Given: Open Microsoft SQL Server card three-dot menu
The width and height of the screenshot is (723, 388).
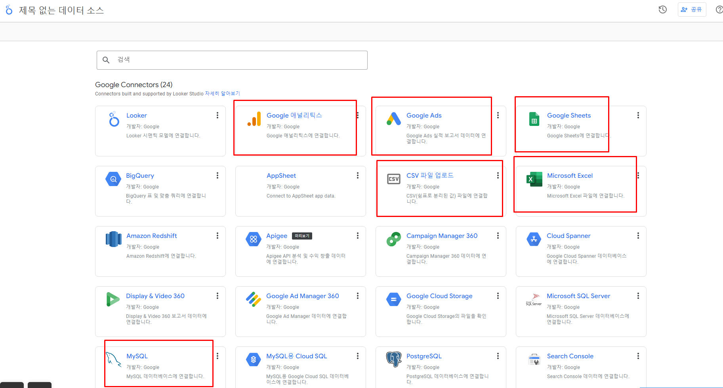Looking at the screenshot, I should 638,296.
